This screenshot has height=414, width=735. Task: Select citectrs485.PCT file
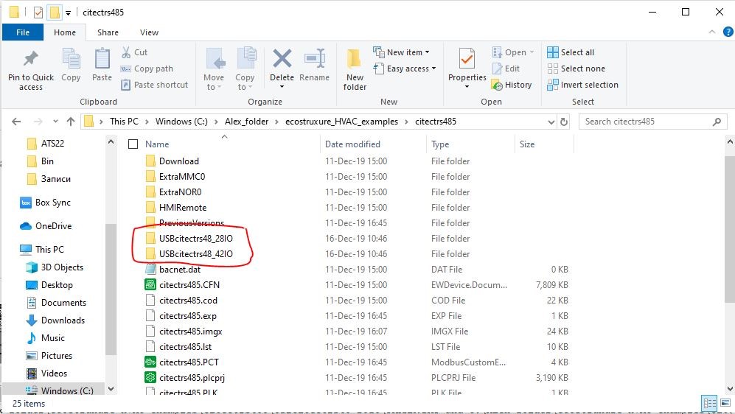point(189,362)
